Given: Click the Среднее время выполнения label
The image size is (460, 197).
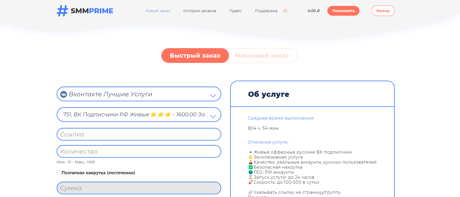Looking at the screenshot, I should (281, 118).
